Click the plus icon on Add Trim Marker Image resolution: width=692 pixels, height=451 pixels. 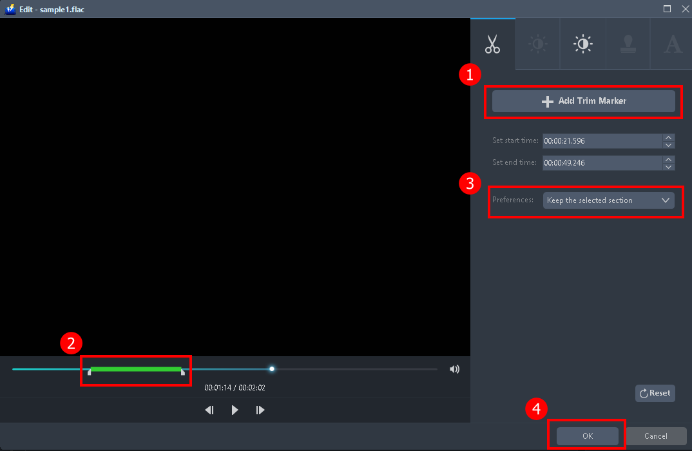548,101
